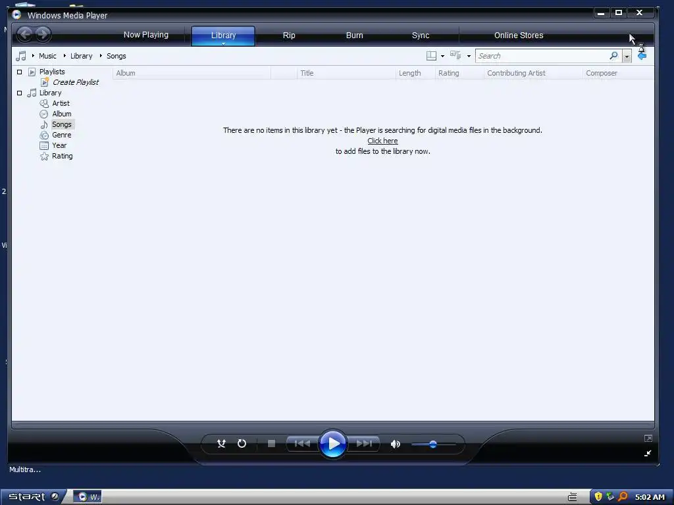Open the view options icon

[x=455, y=55]
